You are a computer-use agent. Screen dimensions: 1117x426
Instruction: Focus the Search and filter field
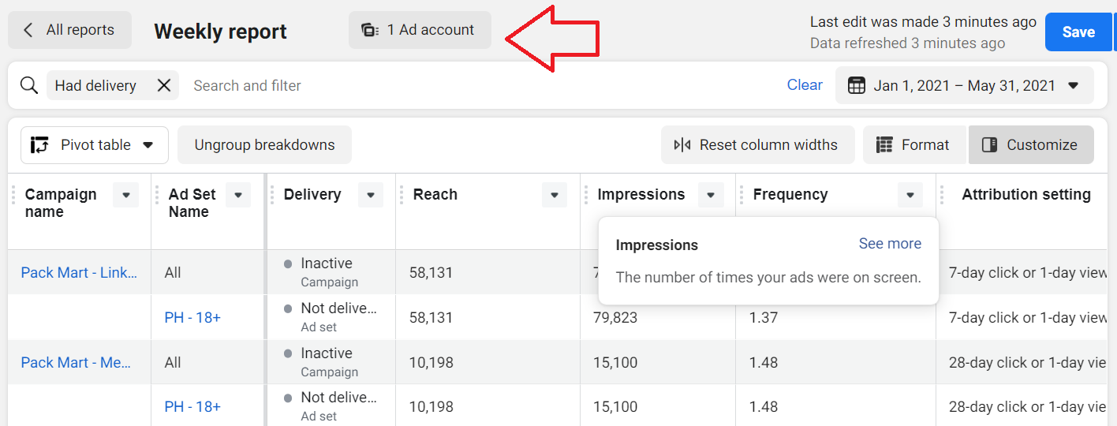point(481,85)
